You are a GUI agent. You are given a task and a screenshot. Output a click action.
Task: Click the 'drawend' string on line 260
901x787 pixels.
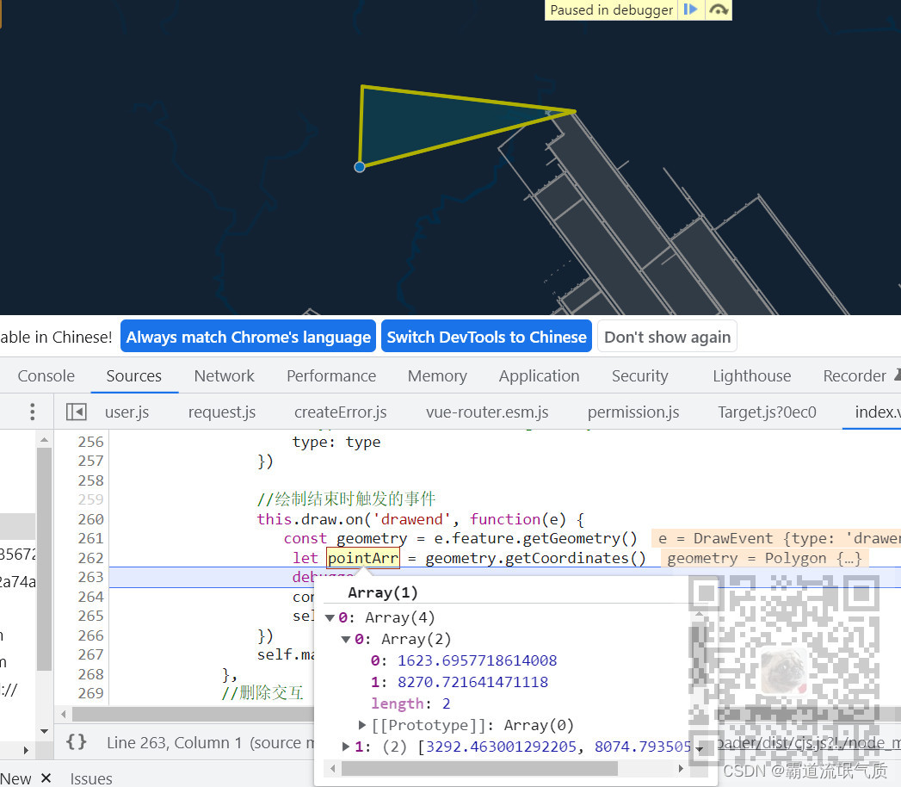[412, 520]
